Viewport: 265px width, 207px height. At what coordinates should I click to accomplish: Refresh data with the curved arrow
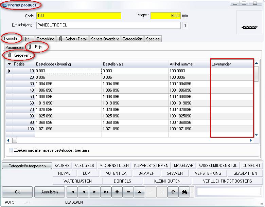click(173, 192)
